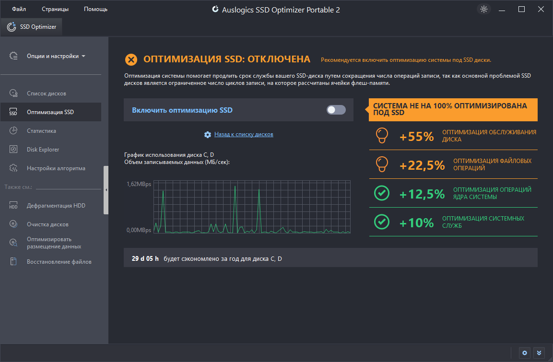Click the Настройки алгоритма icon
Image resolution: width=553 pixels, height=362 pixels.
click(13, 168)
